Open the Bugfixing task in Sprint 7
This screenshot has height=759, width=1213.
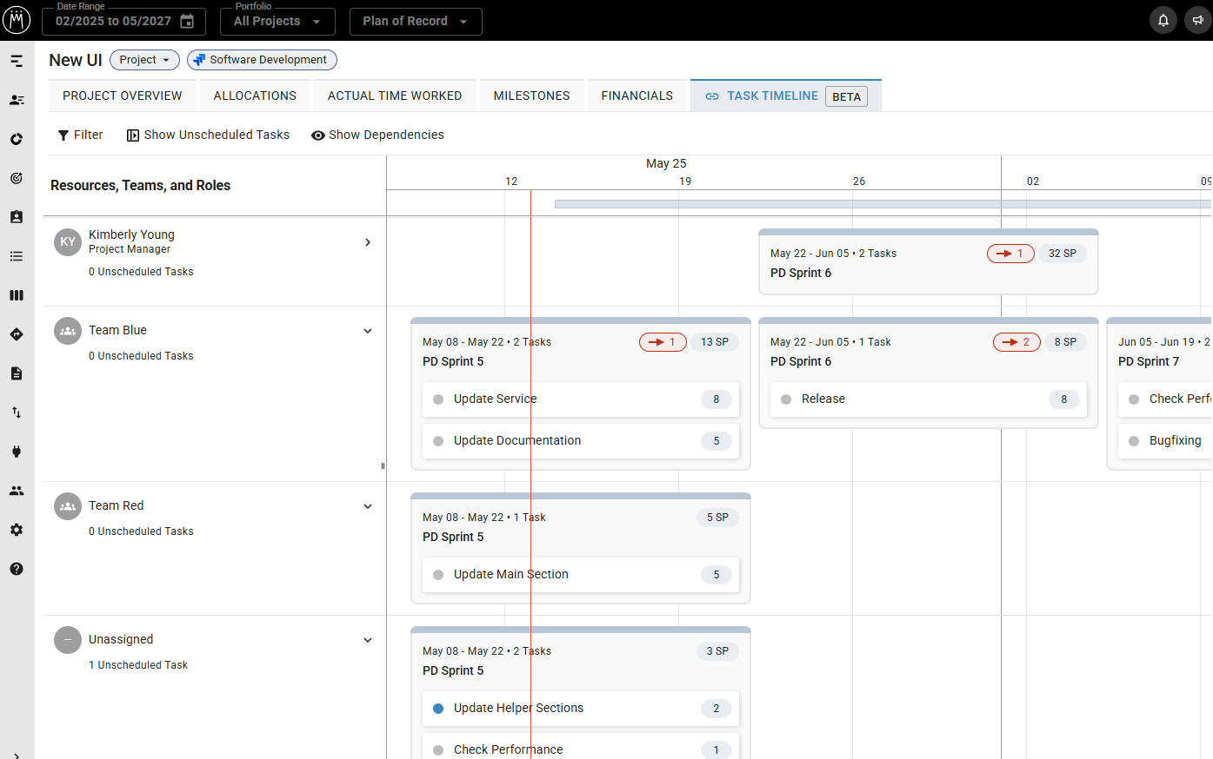(1165, 441)
